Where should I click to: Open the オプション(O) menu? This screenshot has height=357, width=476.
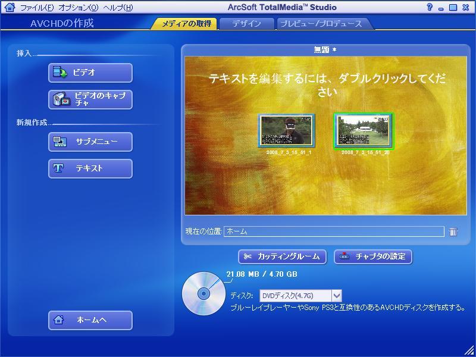(x=79, y=8)
